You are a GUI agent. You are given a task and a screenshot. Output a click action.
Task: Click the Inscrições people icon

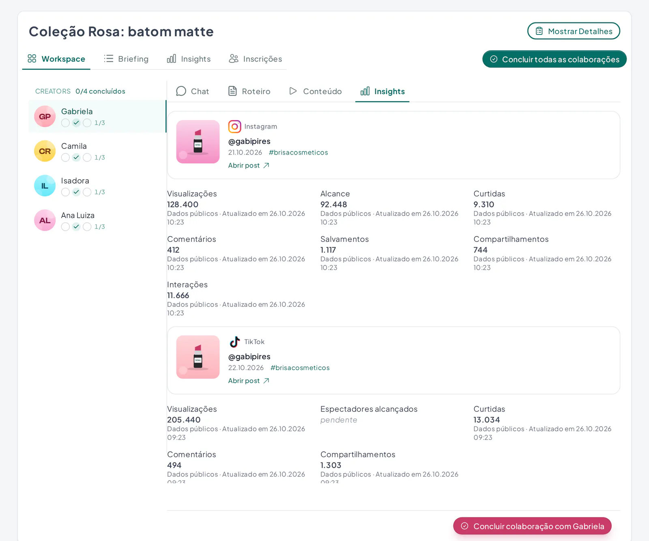[x=234, y=59]
